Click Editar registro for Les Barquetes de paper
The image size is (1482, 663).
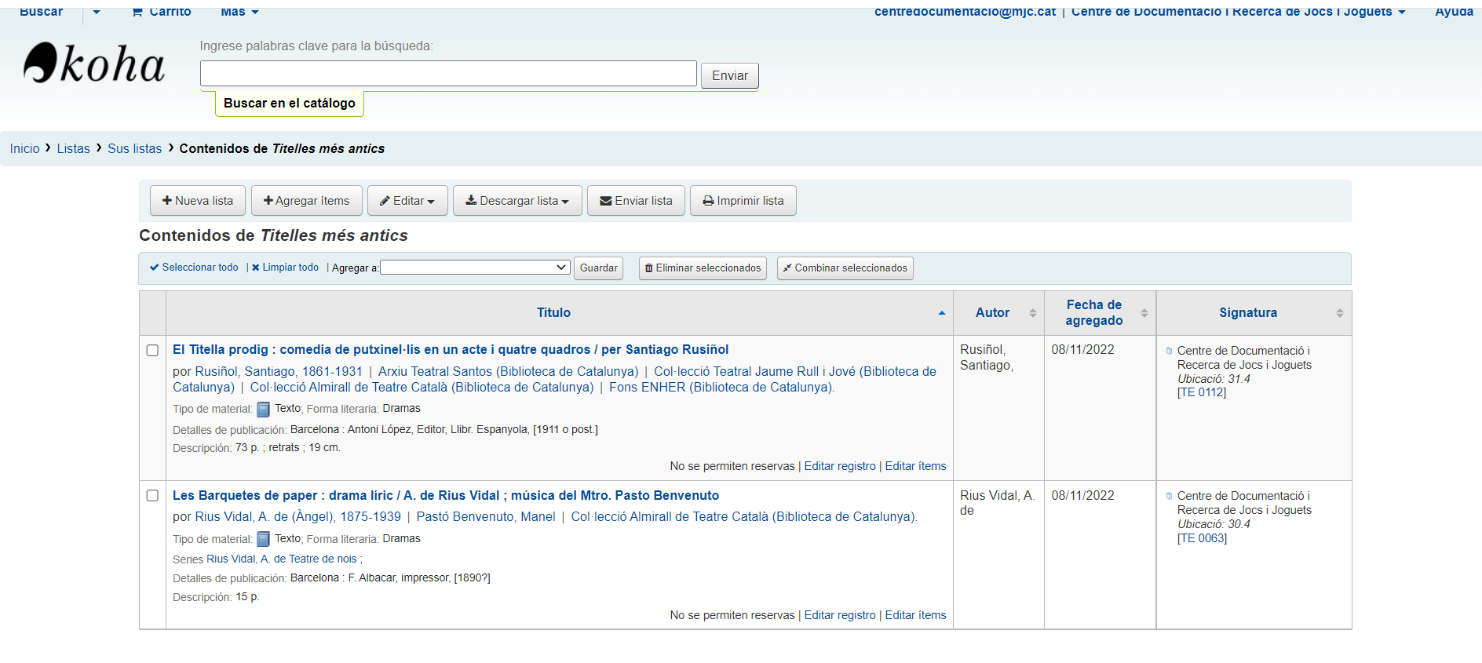pos(840,615)
